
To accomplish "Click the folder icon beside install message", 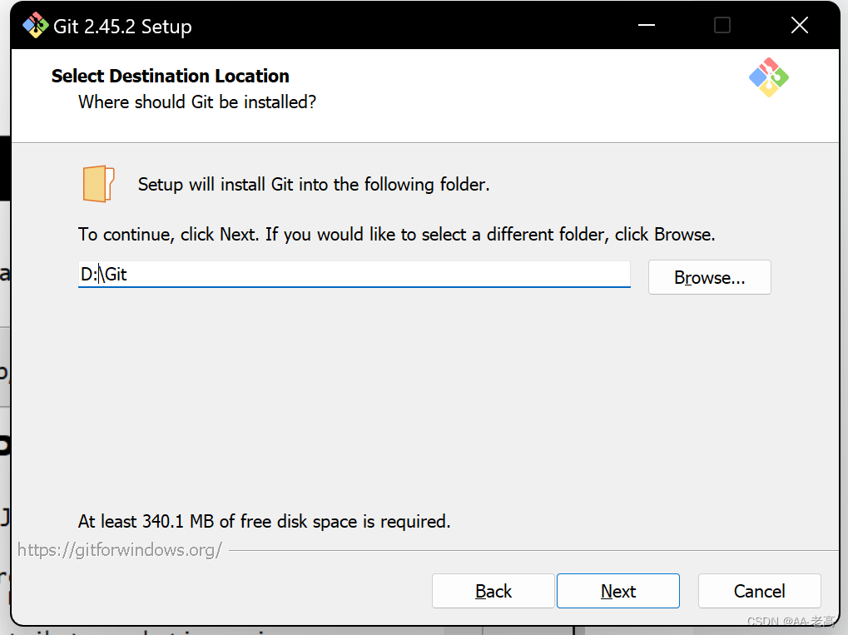I will click(x=98, y=184).
